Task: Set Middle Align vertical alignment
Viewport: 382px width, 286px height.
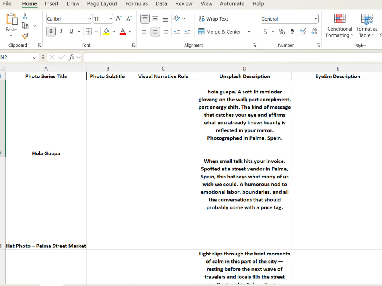Action: [x=155, y=19]
